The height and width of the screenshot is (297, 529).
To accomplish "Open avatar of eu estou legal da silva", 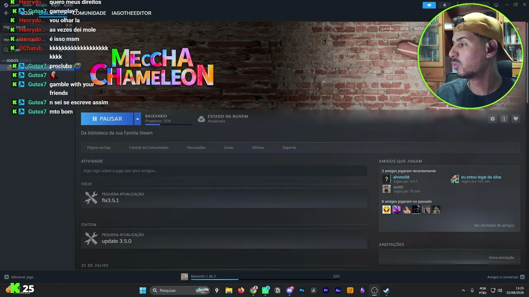I will [455, 179].
